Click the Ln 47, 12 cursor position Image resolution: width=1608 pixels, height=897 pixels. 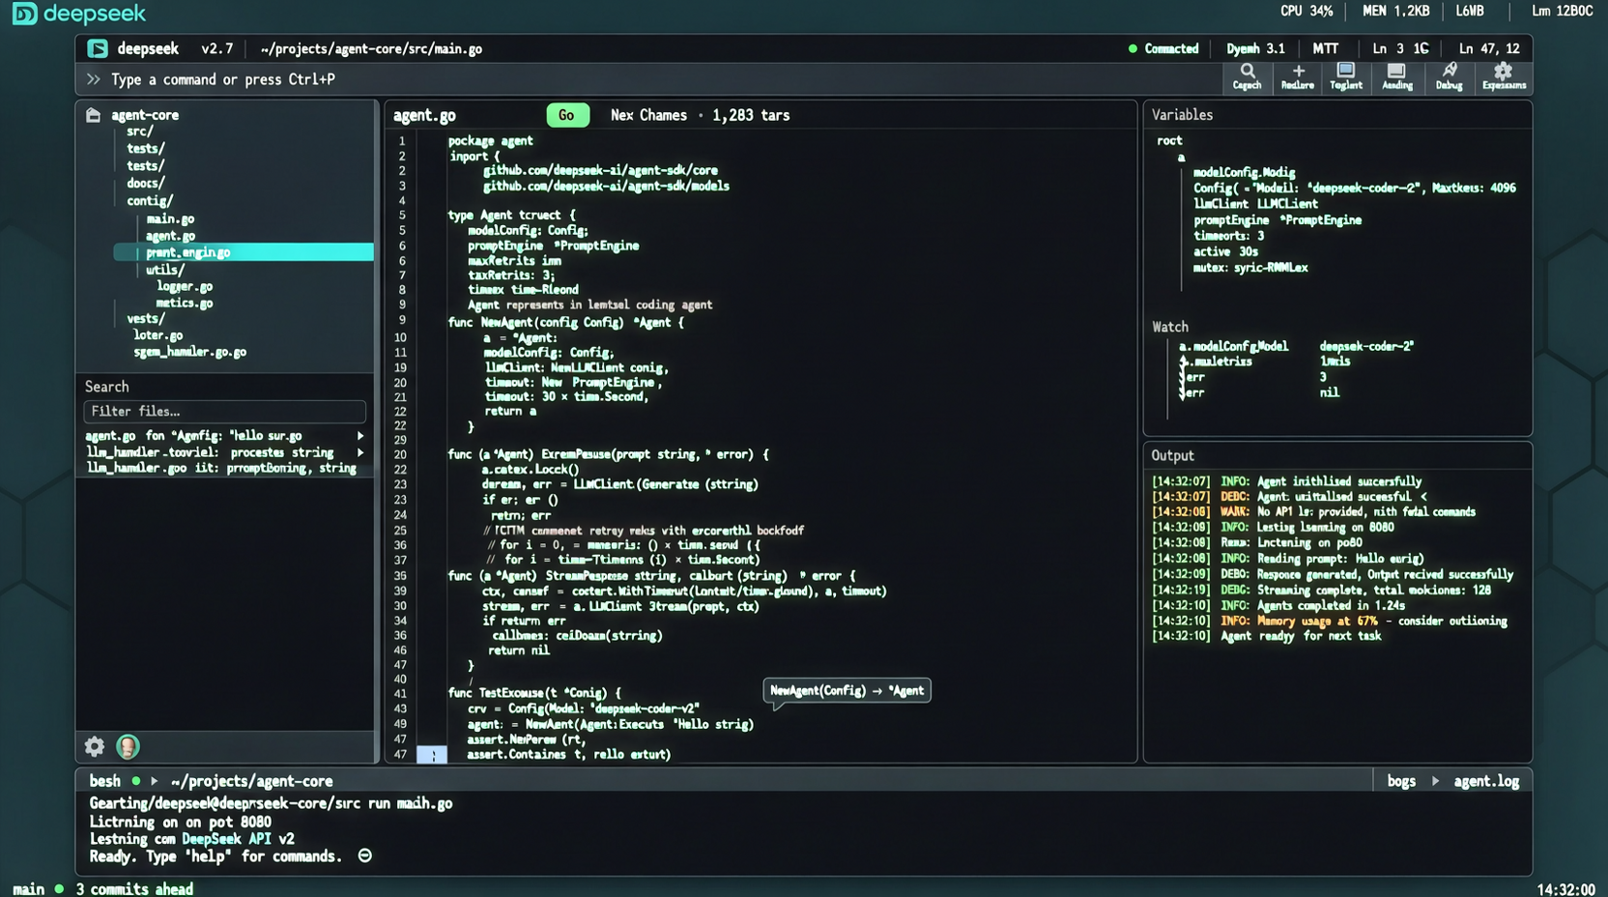1488,48
